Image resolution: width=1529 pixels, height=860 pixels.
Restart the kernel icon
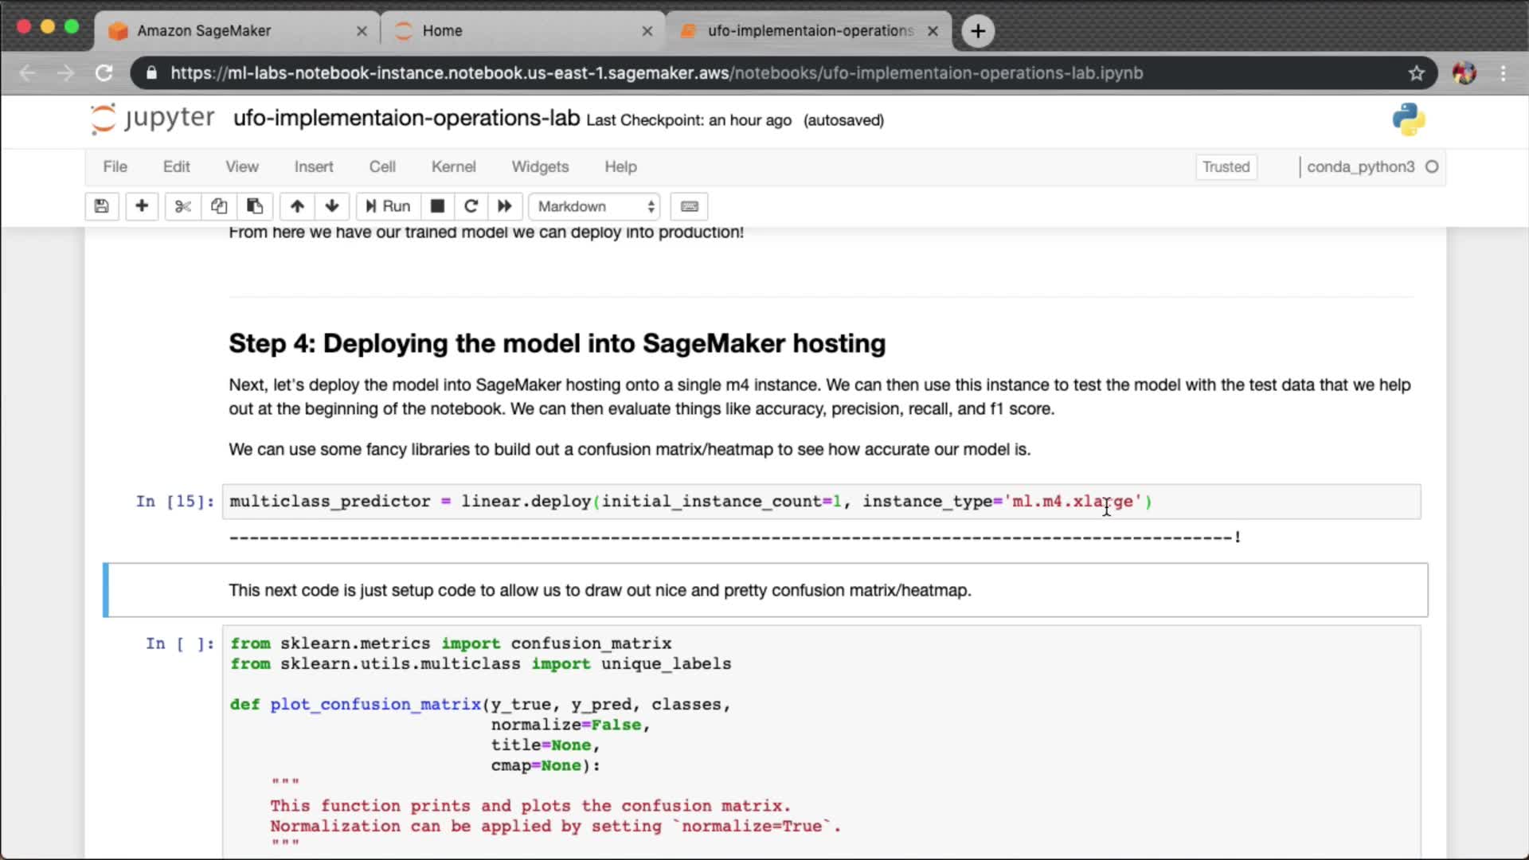[x=471, y=206]
